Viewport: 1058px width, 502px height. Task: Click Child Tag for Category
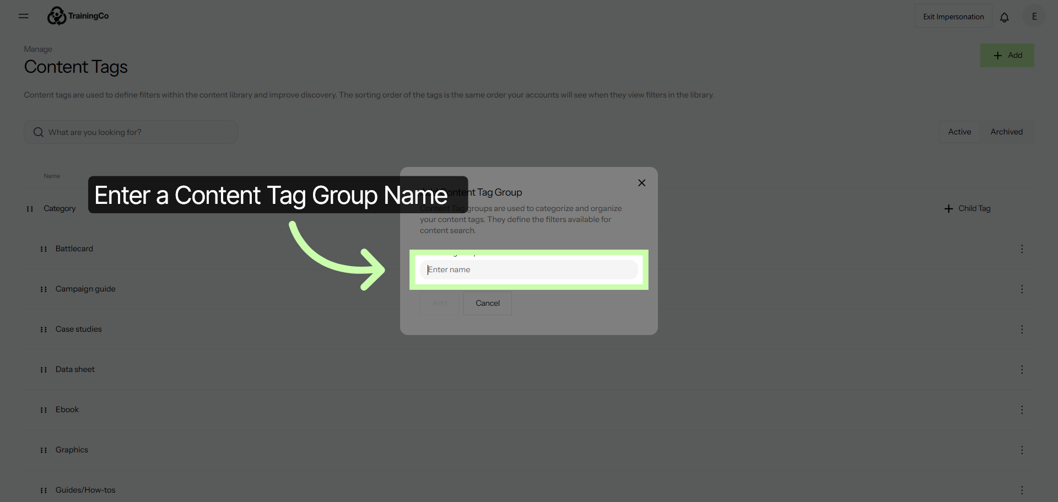tap(968, 208)
